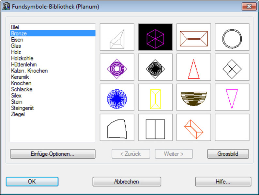Select Keramik in the material list
The image size is (259, 195).
[20, 77]
